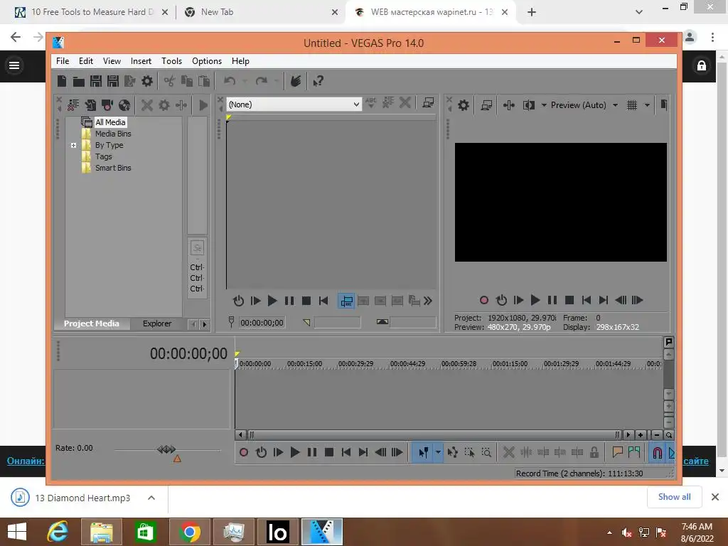Start preview in Project Media toolbar
Viewport: 728px width, 546px height.
[203, 105]
